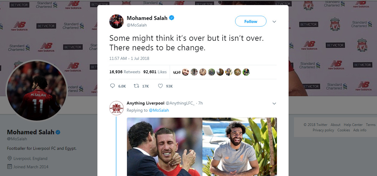
Task: Open the 92,601 Likes list
Action: click(x=155, y=72)
